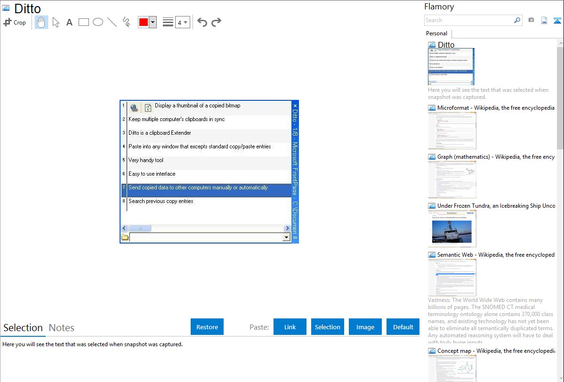This screenshot has width=564, height=382.
Task: Click the folder icon in Ditto window
Action: [x=125, y=237]
